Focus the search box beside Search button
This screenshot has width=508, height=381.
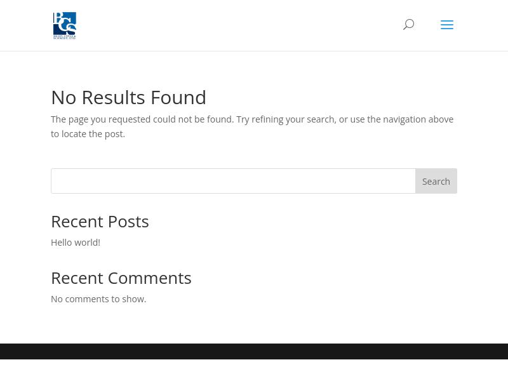tap(233, 181)
